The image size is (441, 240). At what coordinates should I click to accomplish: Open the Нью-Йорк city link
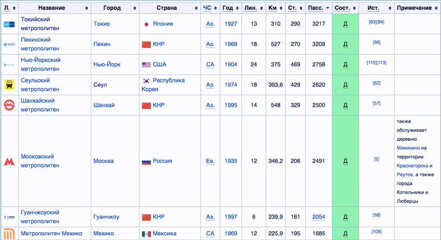[107, 64]
